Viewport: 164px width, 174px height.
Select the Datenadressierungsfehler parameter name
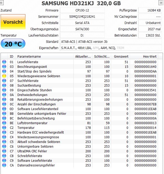point(36,165)
